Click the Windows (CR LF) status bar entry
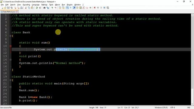 (161, 107)
